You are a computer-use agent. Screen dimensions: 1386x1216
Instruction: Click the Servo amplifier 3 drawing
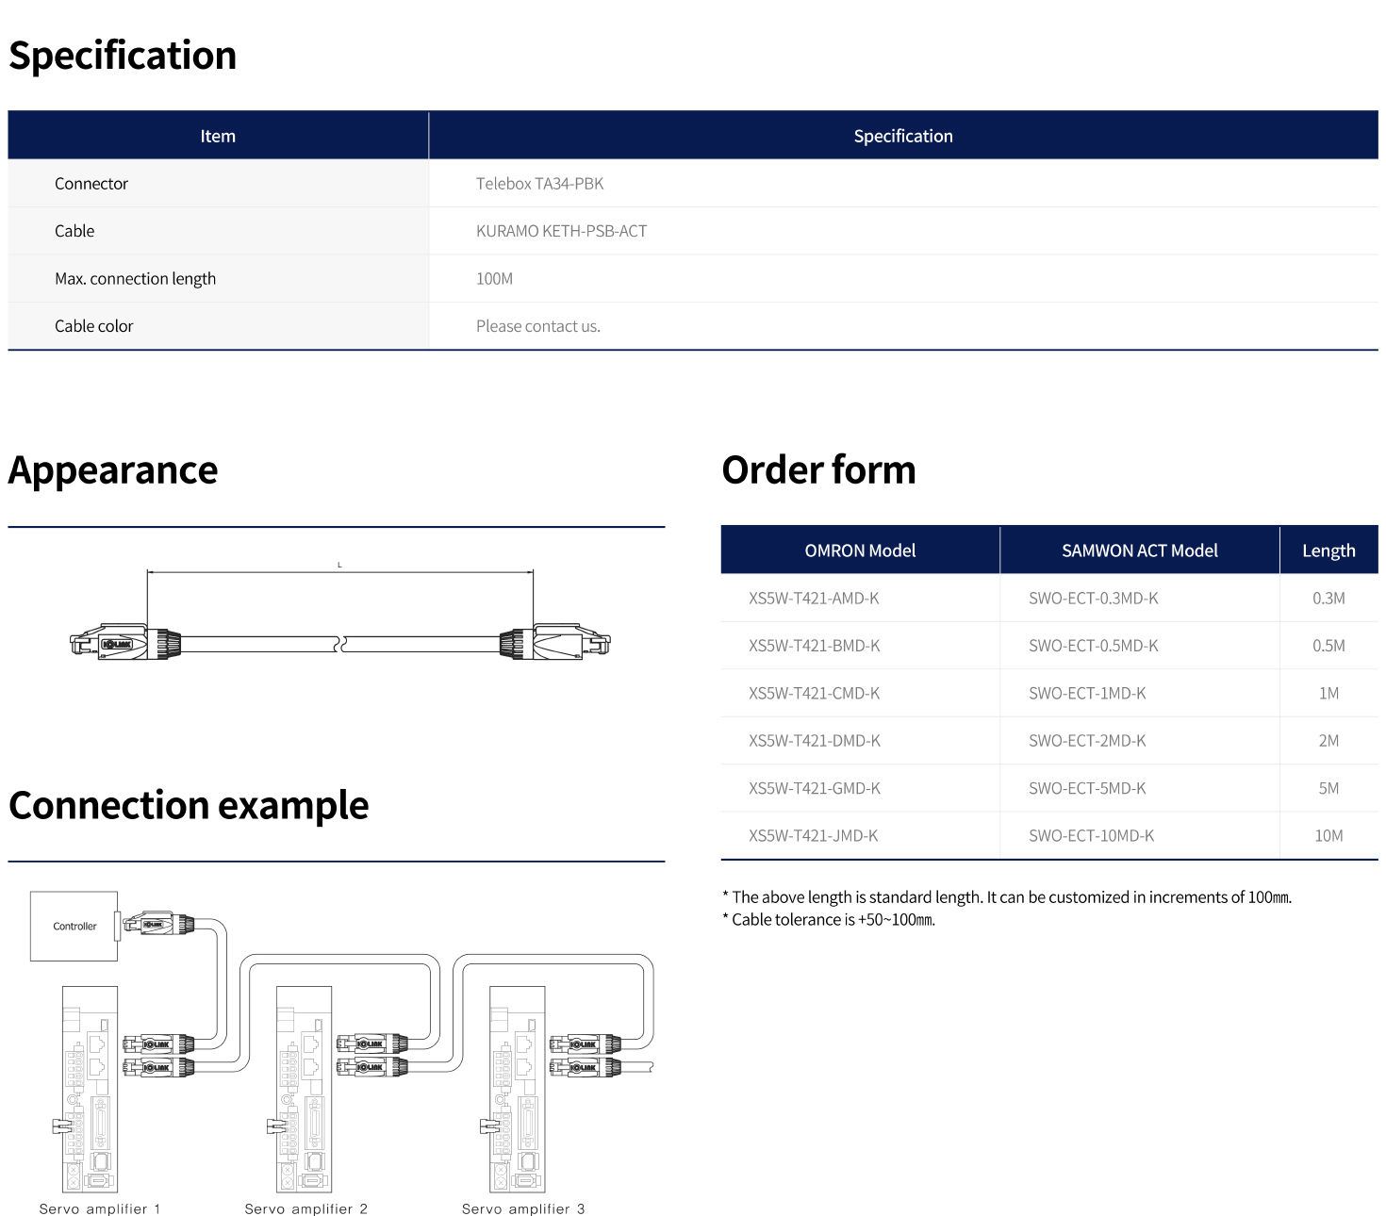click(517, 1090)
